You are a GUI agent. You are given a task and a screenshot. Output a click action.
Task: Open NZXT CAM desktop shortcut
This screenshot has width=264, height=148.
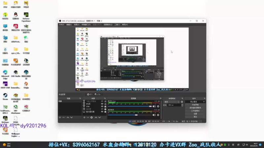[x=5, y=85]
